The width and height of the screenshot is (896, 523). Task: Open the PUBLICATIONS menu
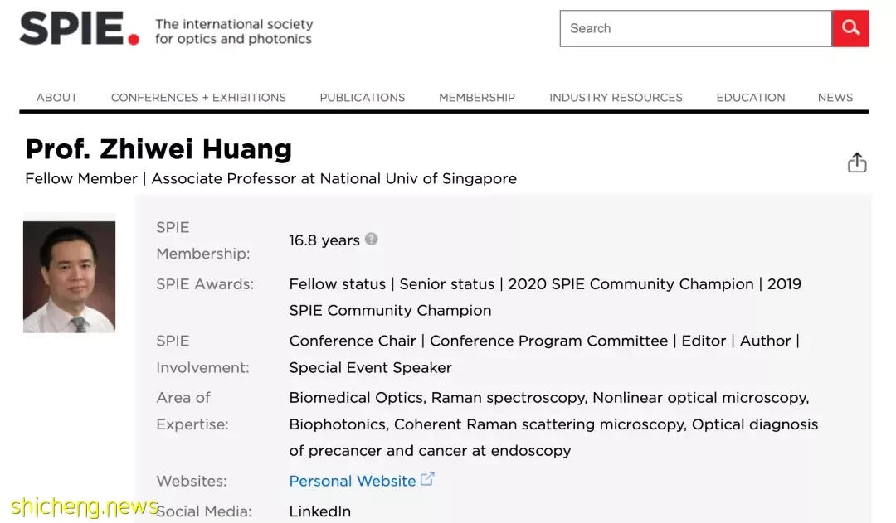pyautogui.click(x=363, y=98)
